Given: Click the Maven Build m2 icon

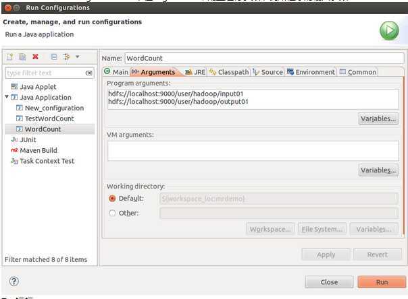Looking at the screenshot, I should coord(14,150).
